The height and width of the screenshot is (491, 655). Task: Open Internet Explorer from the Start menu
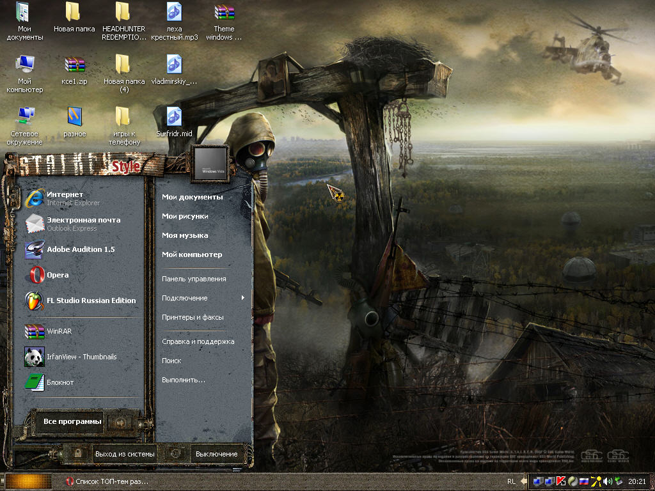pos(63,198)
